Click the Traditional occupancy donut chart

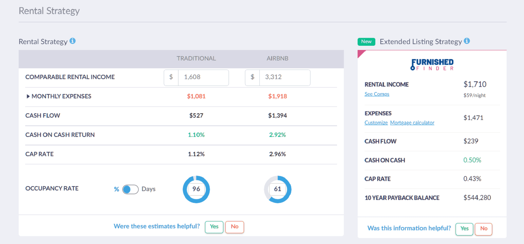[196, 189]
